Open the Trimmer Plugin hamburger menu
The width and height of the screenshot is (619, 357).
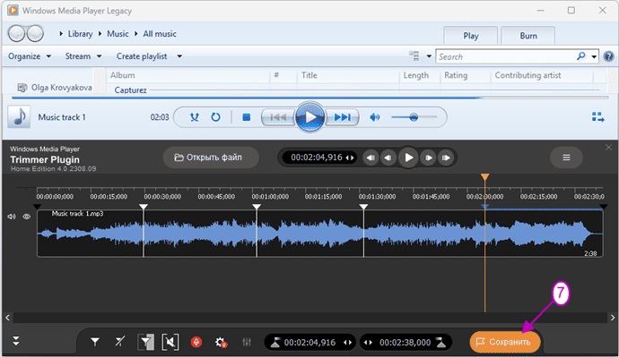(566, 157)
